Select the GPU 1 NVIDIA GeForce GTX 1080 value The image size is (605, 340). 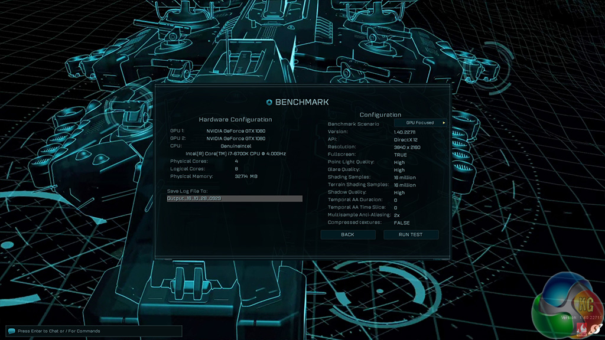pos(236,131)
